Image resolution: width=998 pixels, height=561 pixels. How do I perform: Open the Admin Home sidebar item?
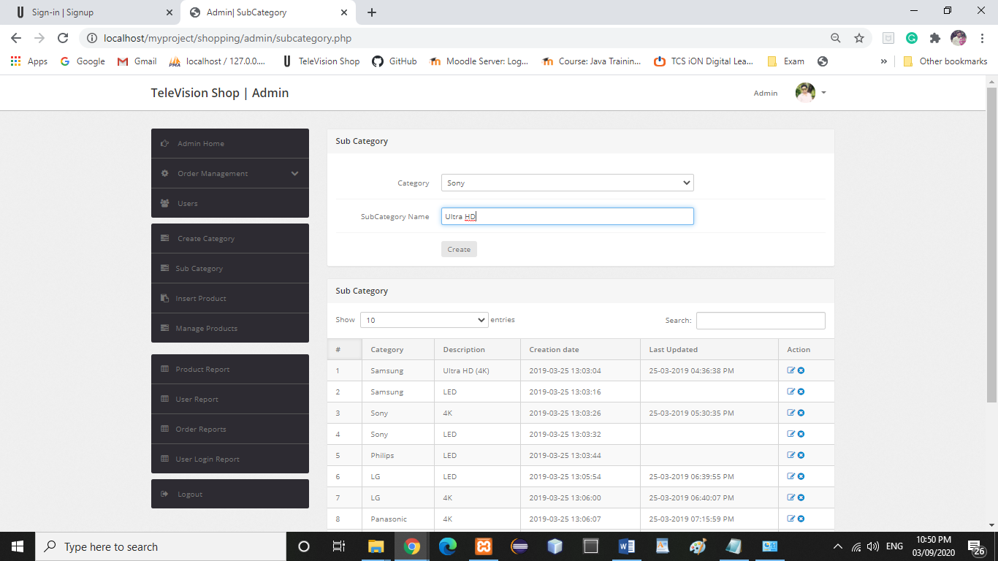click(x=230, y=143)
